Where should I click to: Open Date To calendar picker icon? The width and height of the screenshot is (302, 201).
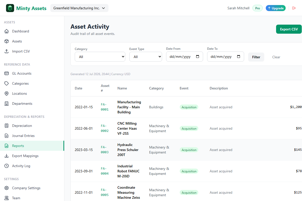(x=239, y=57)
